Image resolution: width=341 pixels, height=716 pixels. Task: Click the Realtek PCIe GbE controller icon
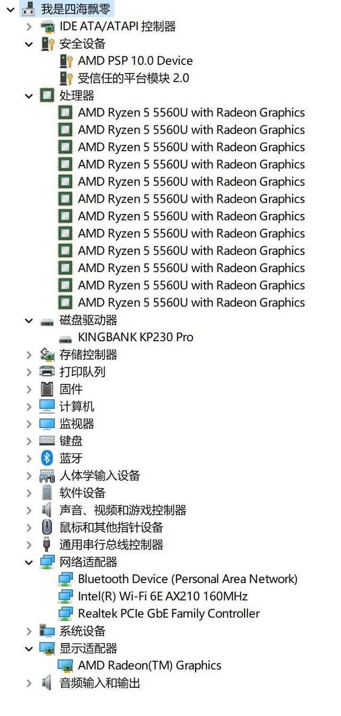point(66,614)
